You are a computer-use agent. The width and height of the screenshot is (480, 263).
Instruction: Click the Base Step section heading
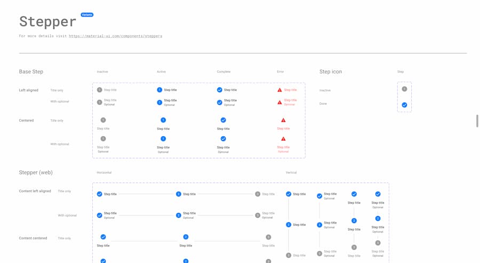31,71
